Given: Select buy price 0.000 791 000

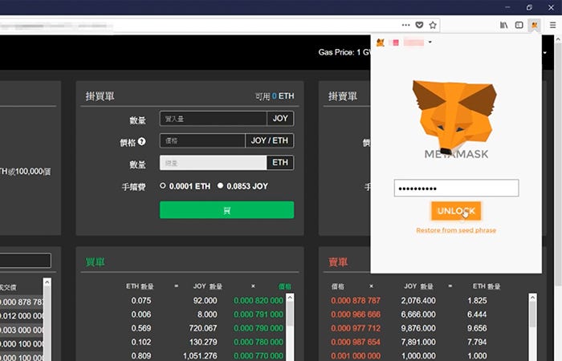Looking at the screenshot, I should click(x=258, y=314).
